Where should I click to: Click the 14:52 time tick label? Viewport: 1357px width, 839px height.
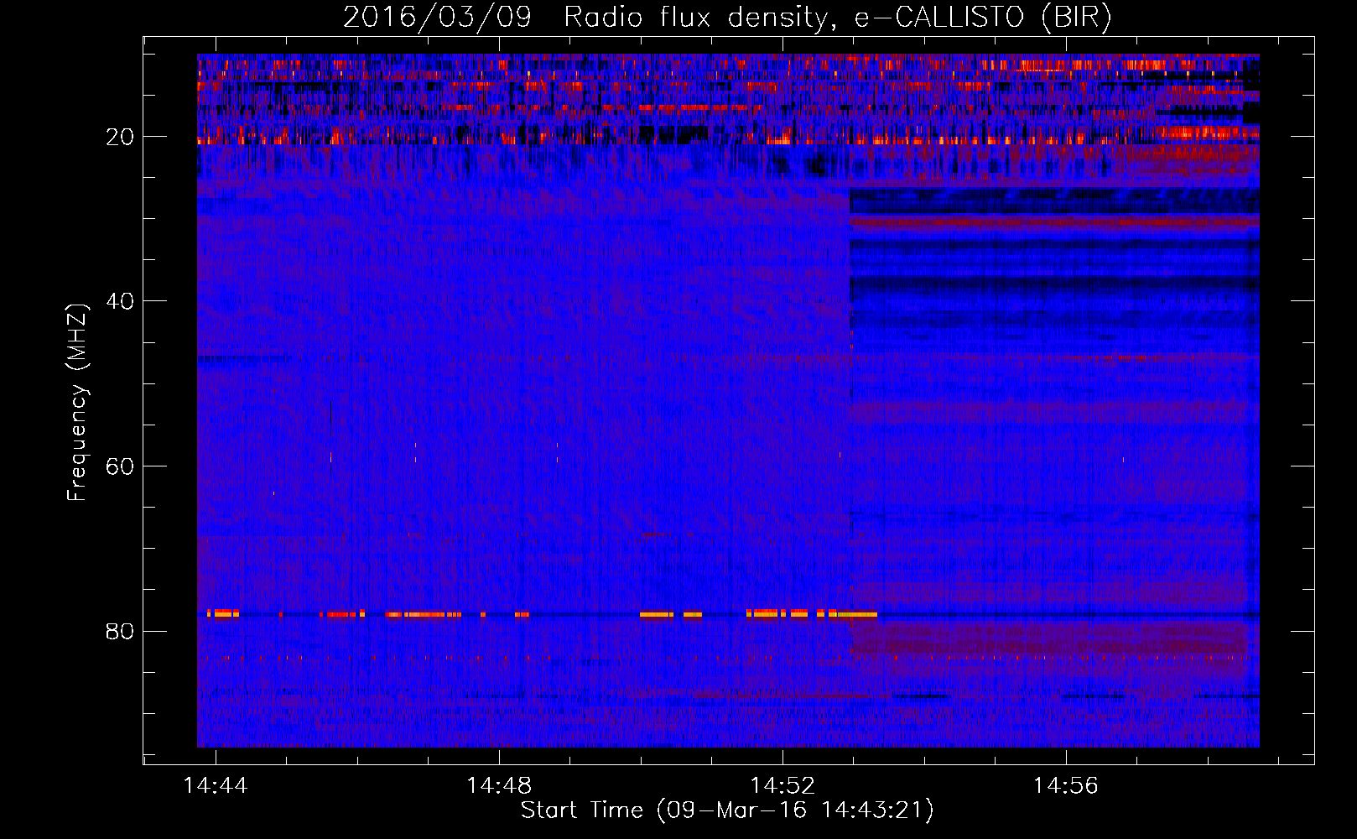782,786
